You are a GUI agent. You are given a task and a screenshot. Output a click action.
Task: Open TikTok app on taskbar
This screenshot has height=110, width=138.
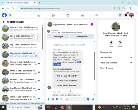55,107
